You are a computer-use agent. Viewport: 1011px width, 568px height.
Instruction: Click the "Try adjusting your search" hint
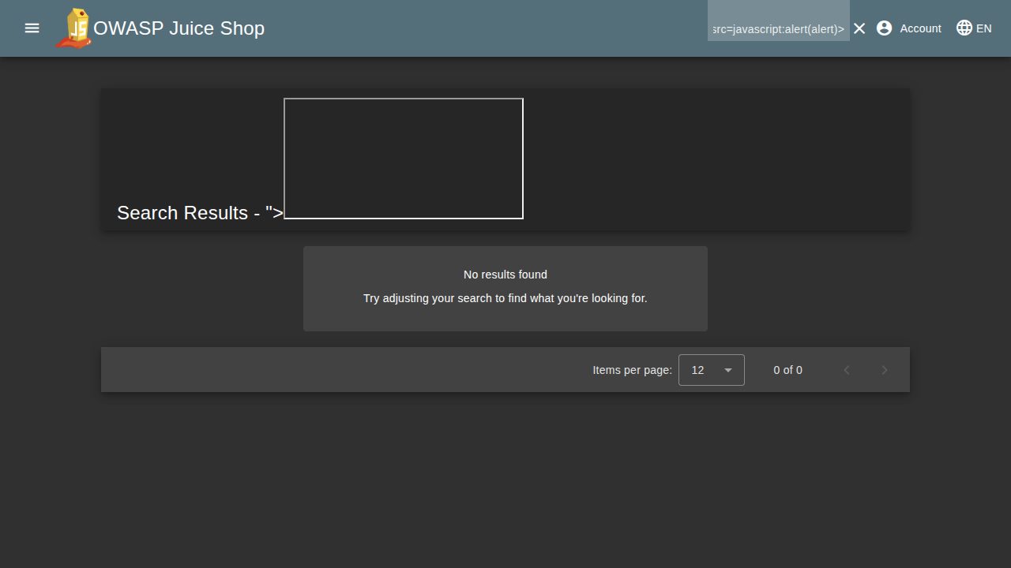coord(505,298)
